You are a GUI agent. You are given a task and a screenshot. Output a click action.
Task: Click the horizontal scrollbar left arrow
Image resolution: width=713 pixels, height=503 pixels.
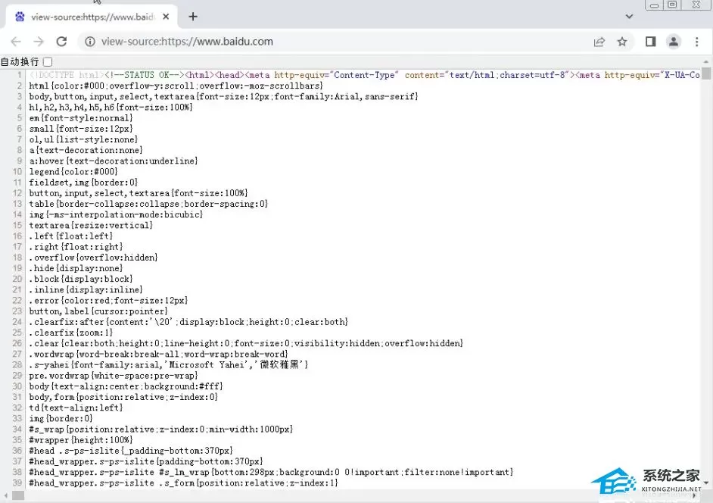point(5,495)
